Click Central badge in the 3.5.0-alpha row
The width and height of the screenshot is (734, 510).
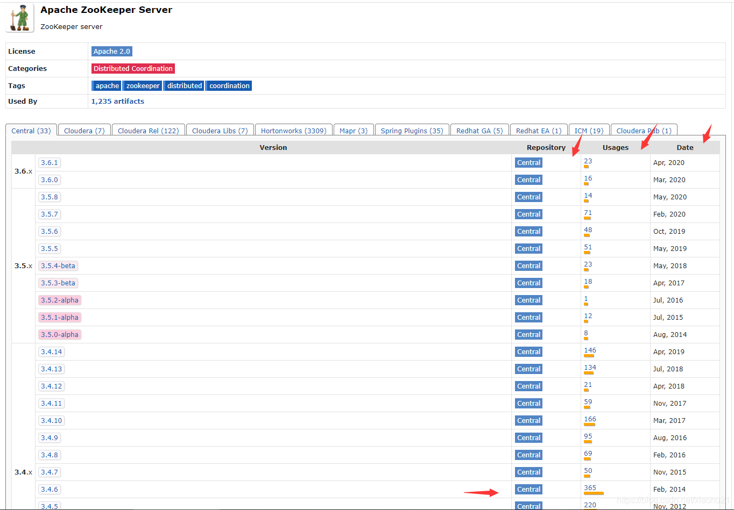(528, 334)
